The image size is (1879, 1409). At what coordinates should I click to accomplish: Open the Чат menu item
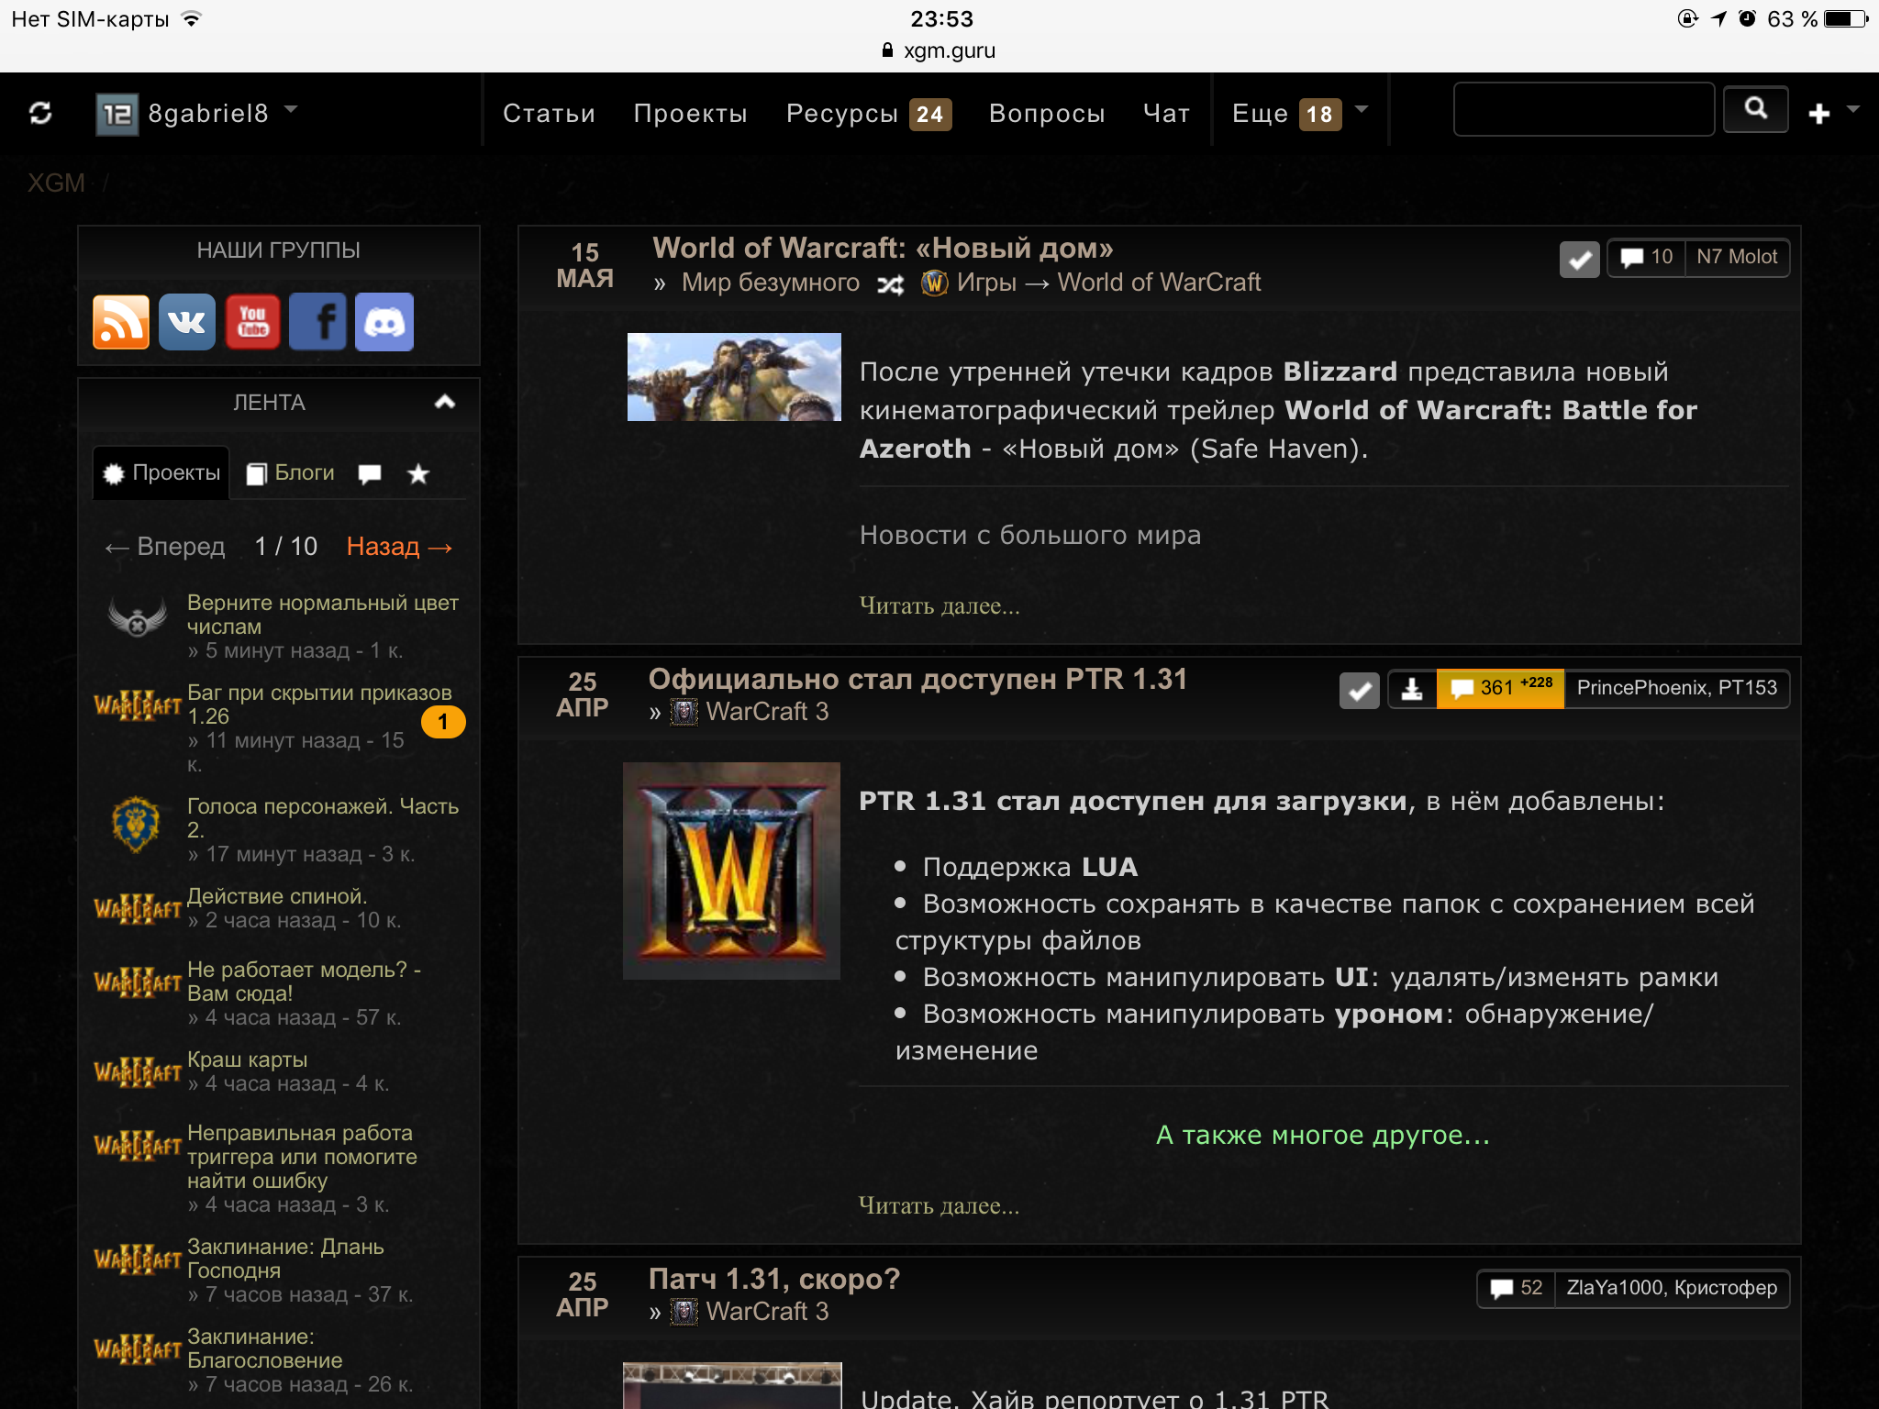point(1166,113)
